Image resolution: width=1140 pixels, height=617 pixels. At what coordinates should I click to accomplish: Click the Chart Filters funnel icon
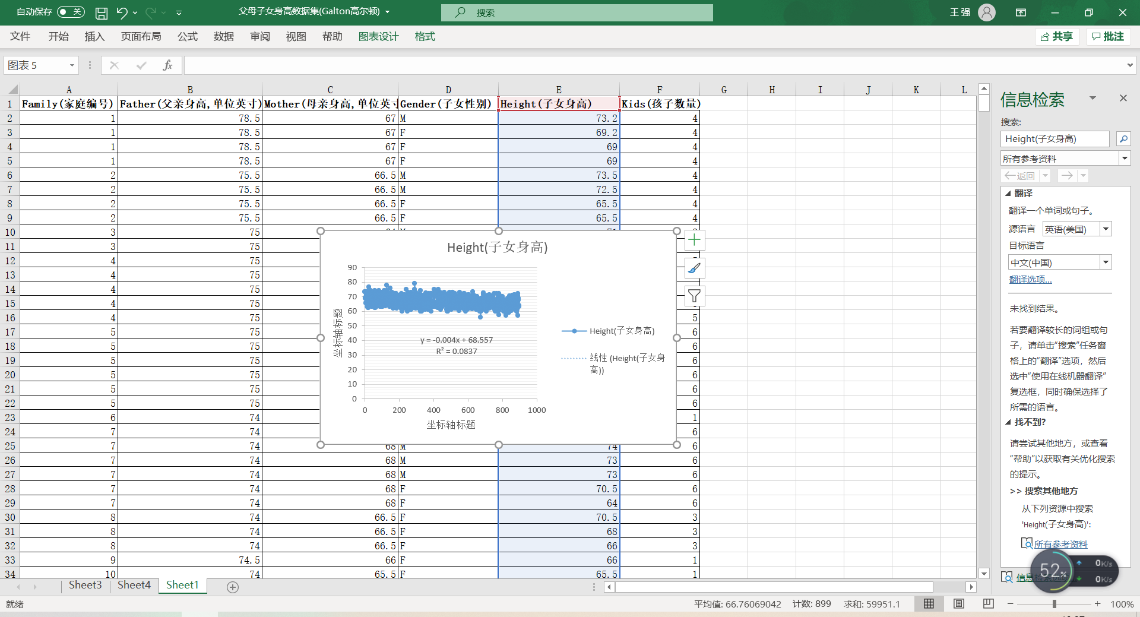pos(694,296)
